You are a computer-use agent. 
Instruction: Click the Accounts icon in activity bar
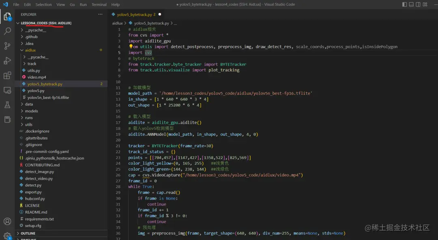7,221
